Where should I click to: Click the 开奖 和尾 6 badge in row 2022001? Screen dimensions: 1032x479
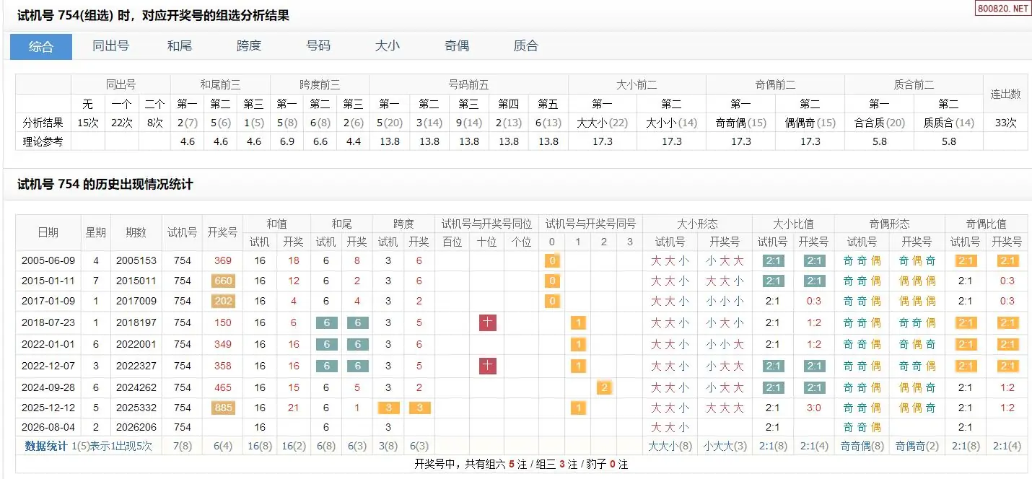[357, 344]
